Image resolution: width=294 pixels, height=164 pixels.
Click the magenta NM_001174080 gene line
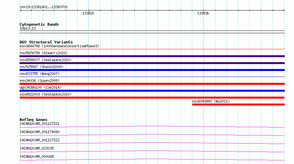[152, 135]
